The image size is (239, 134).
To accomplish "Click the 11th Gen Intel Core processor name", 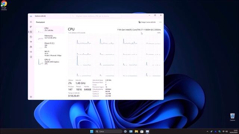I will pyautogui.click(x=139, y=30).
